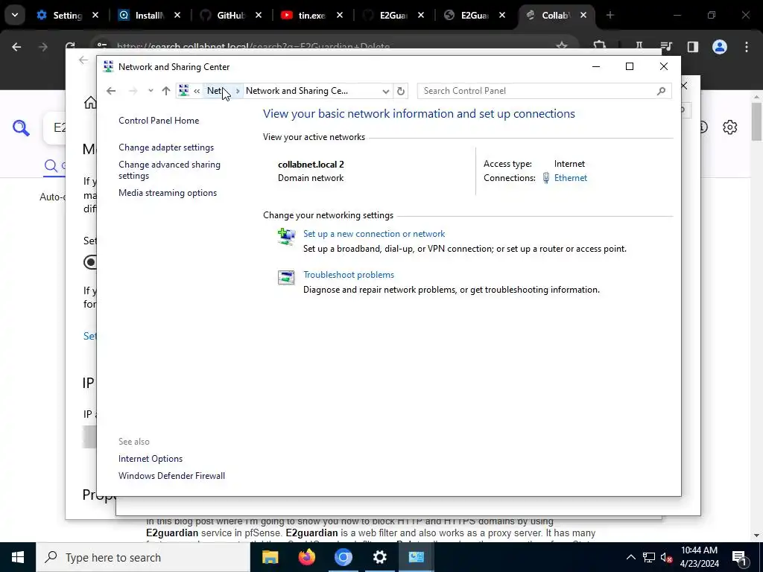Expand address bar history dropdown
The image size is (763, 572).
click(x=385, y=91)
